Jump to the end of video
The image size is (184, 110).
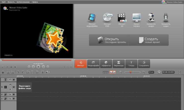(x=48, y=67)
